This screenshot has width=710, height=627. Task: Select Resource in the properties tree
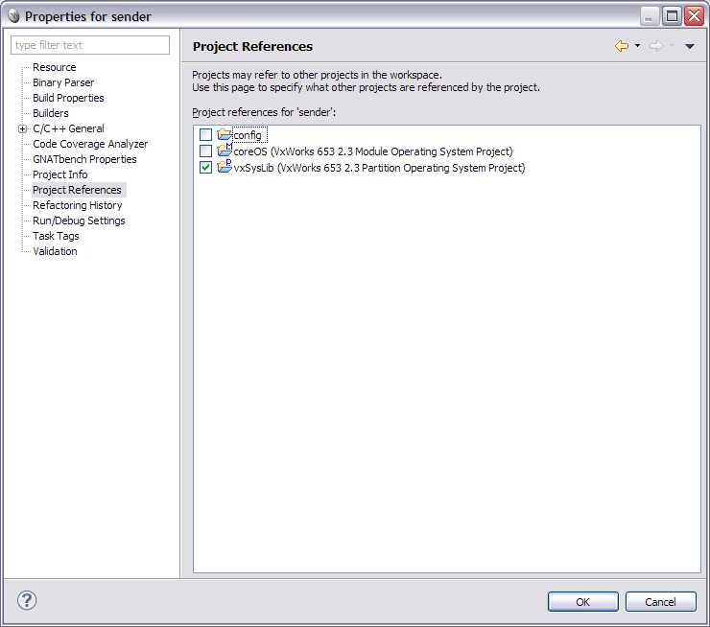coord(55,67)
